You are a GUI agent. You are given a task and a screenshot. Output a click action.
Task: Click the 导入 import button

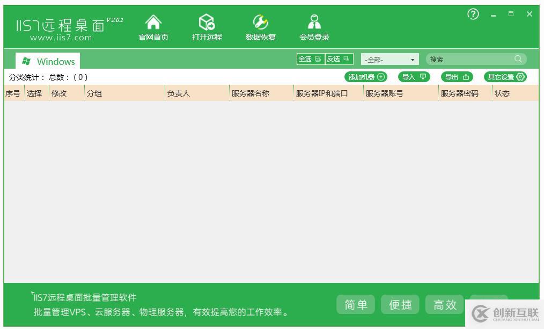(x=414, y=77)
